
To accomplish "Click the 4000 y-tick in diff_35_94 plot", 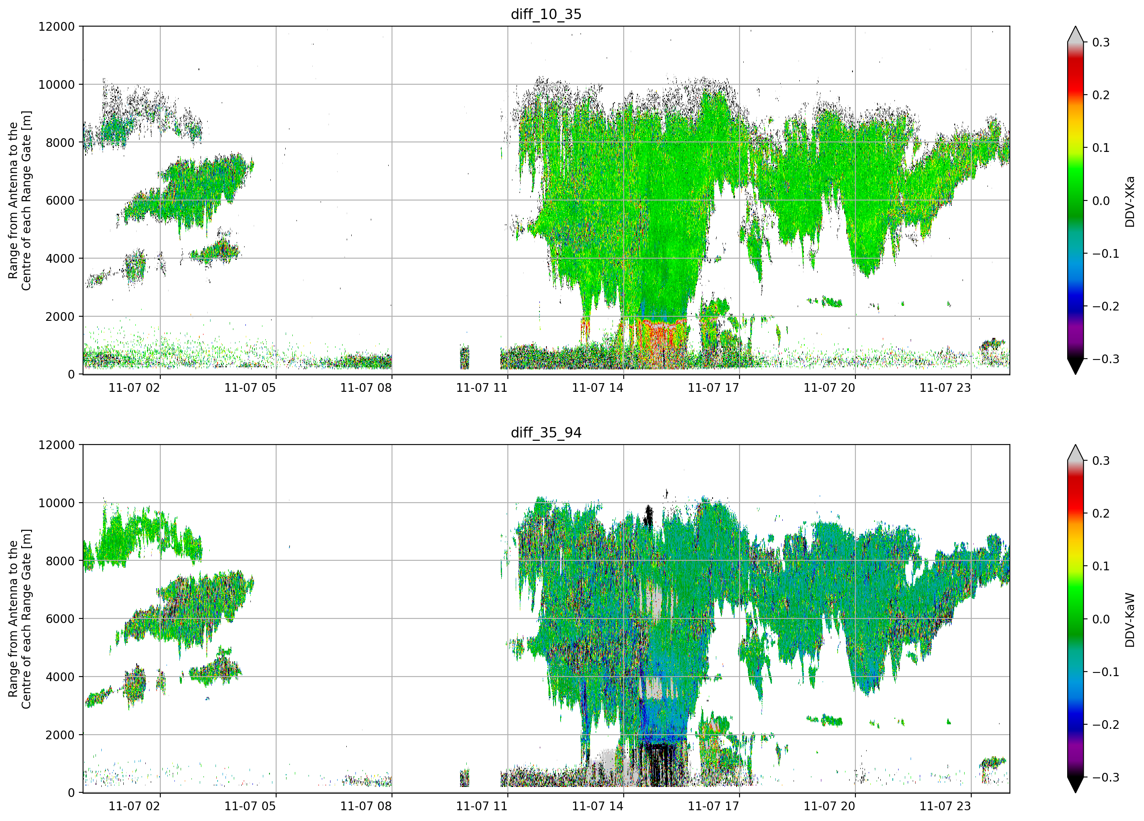I will click(x=60, y=677).
